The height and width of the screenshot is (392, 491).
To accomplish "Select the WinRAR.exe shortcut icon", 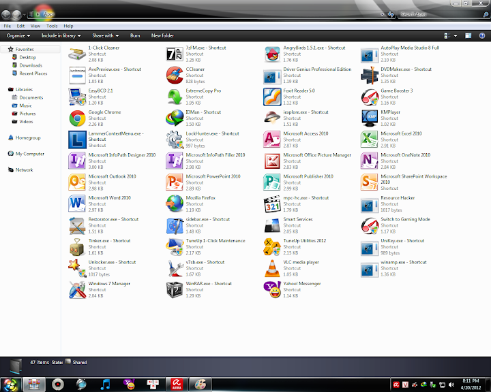I will pos(175,290).
